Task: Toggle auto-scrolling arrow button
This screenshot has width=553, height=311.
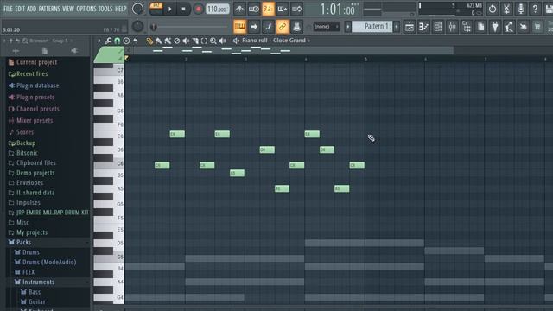Action: [x=254, y=27]
